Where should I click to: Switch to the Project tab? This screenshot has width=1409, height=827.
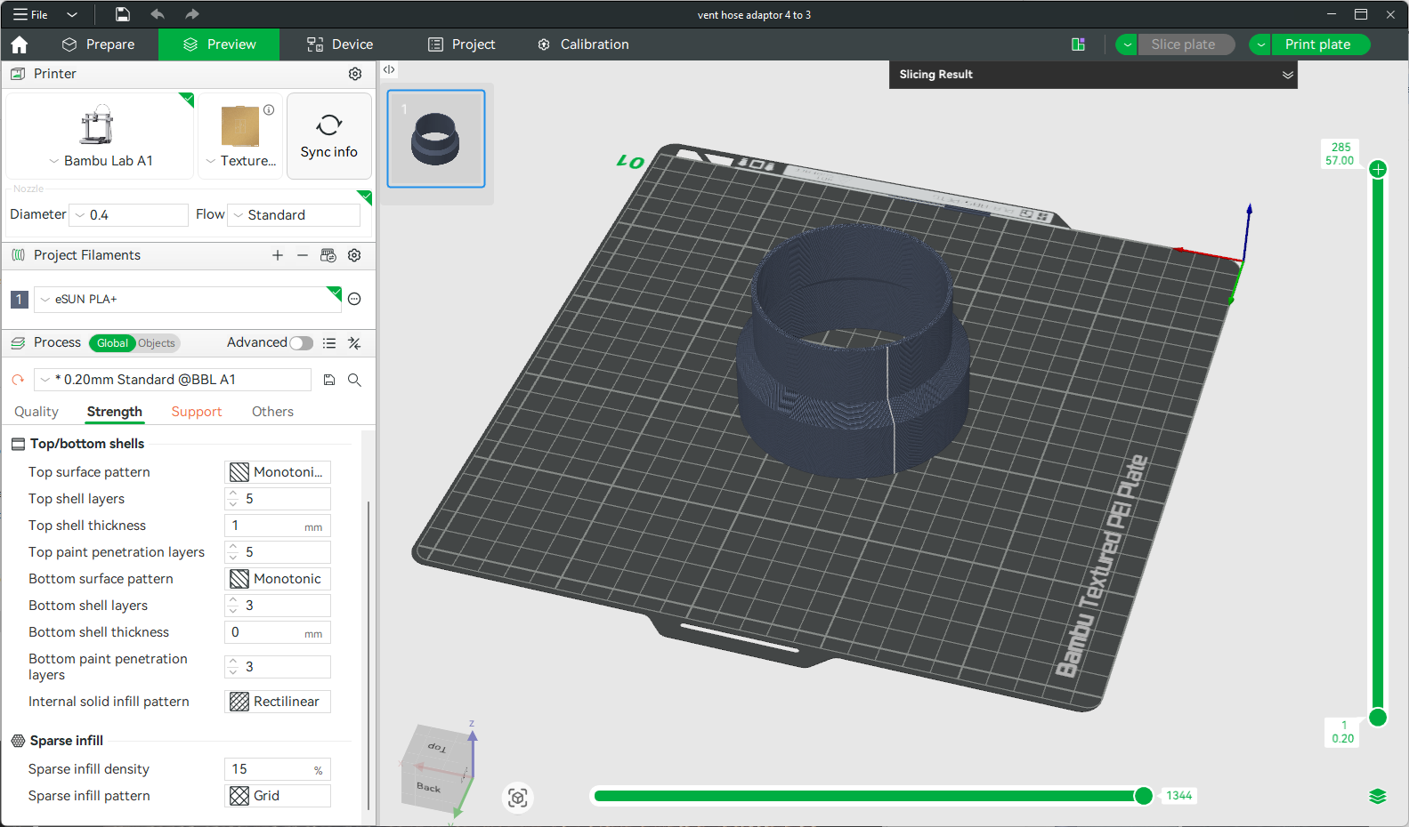pos(461,44)
